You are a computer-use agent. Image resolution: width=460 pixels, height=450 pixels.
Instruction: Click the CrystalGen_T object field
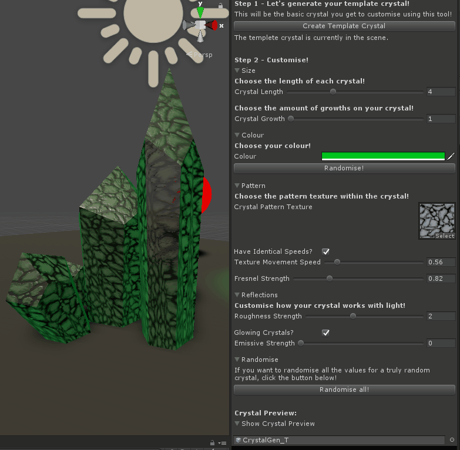point(340,440)
